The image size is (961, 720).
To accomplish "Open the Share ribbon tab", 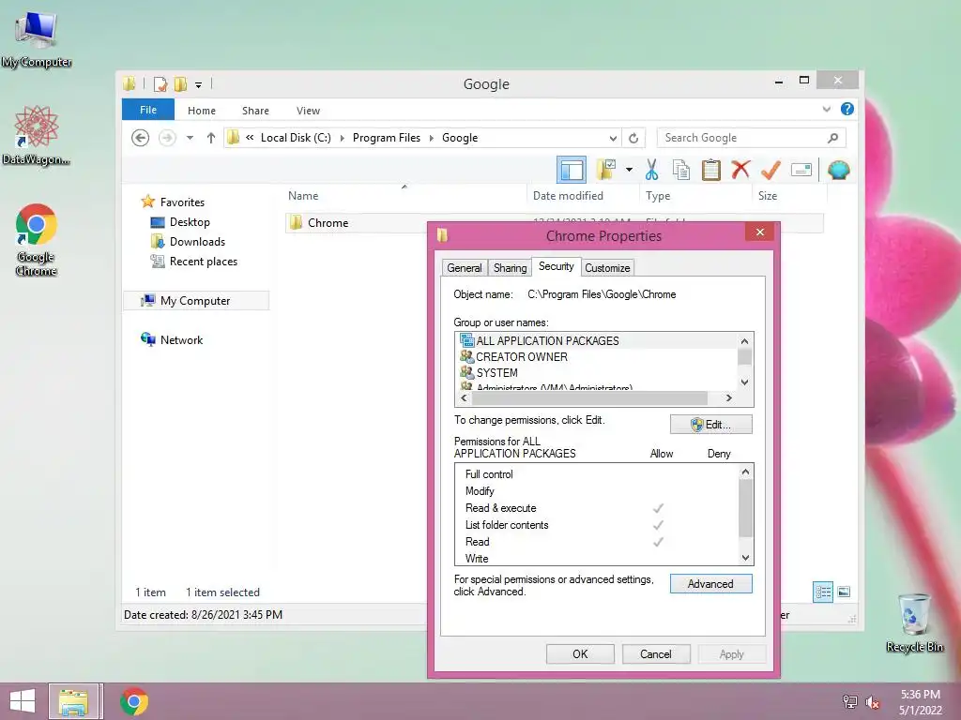I will point(255,111).
